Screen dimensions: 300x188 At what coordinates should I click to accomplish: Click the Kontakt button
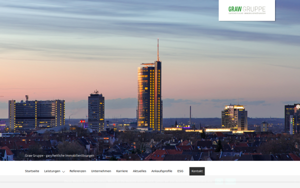(x=197, y=171)
